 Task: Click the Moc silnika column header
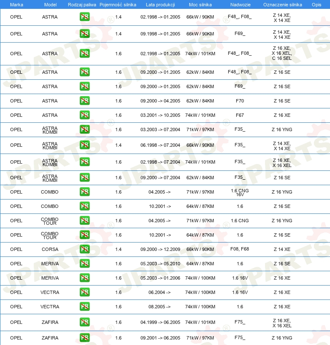click(200, 5)
